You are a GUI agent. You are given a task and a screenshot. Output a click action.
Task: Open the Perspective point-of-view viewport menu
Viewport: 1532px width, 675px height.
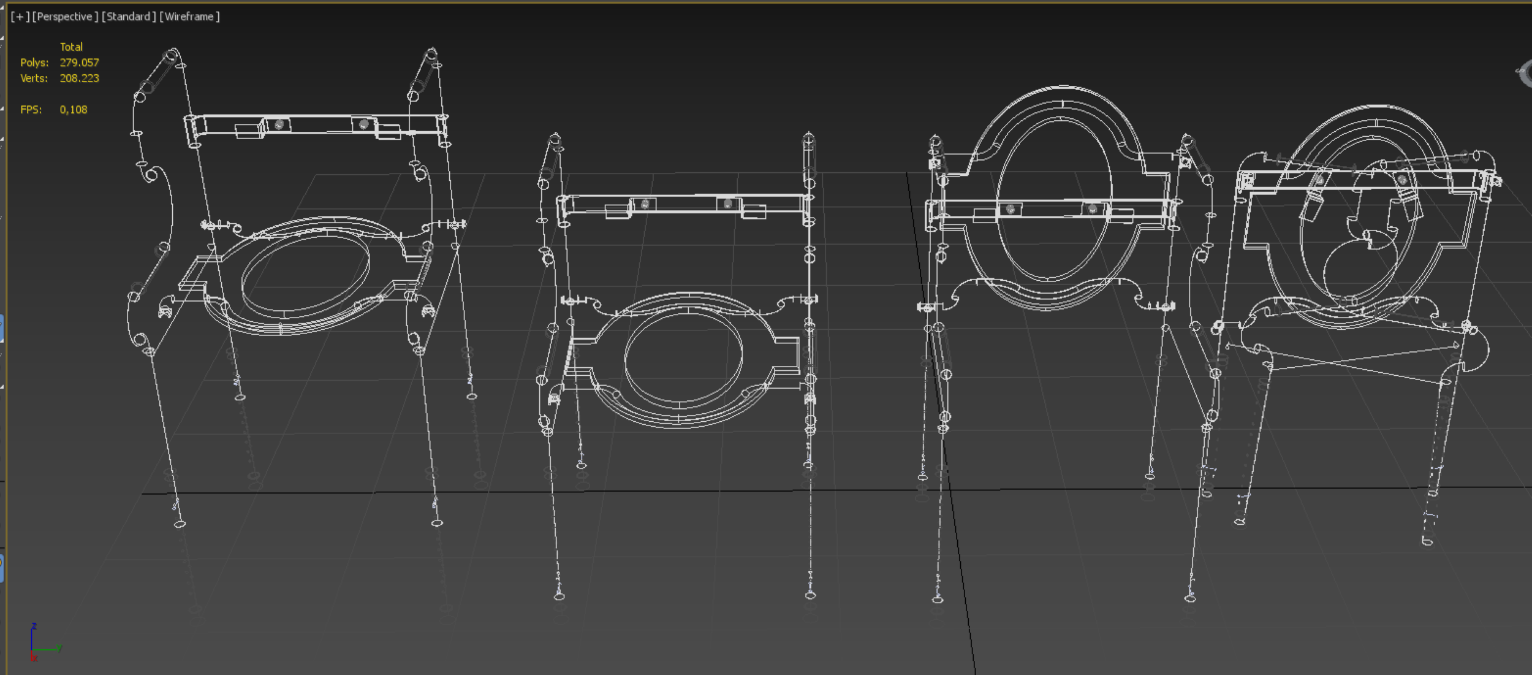(x=65, y=17)
